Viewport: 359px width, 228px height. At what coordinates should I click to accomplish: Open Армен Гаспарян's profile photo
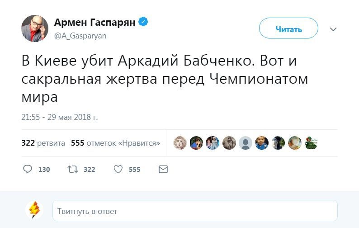pyautogui.click(x=35, y=28)
